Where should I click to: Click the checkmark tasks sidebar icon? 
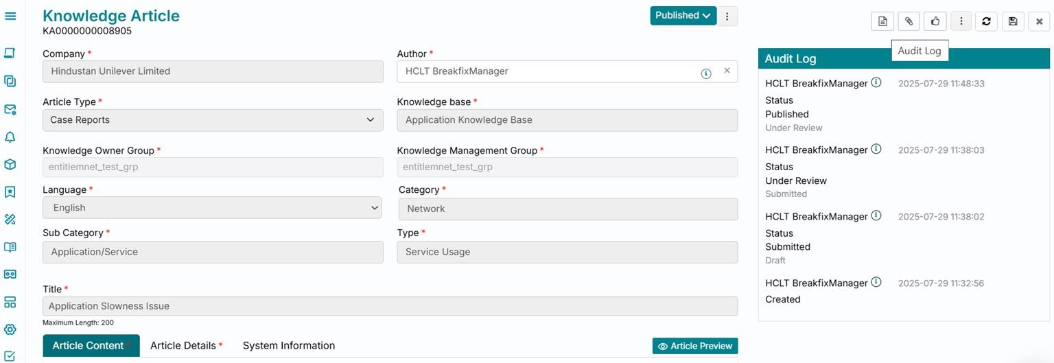point(10,356)
